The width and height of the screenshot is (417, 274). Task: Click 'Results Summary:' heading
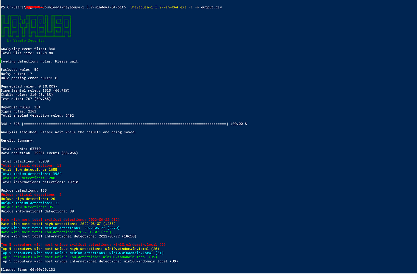click(x=18, y=140)
